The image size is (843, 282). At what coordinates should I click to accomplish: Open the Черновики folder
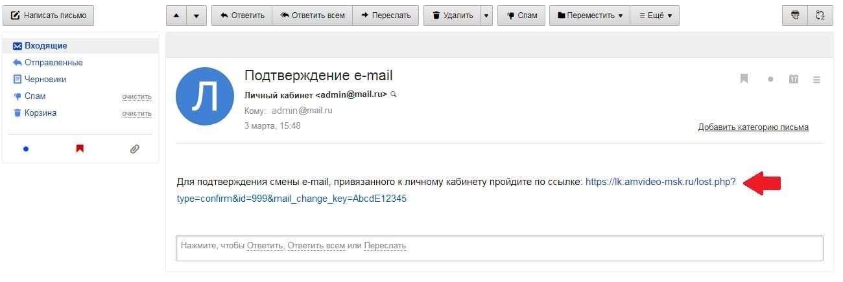(x=45, y=80)
